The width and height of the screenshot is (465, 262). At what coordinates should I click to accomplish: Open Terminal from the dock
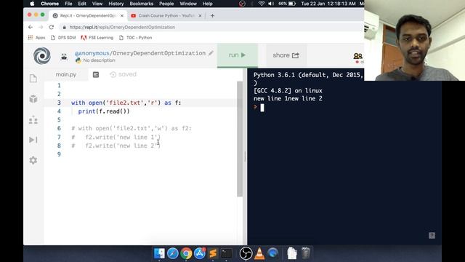227,253
